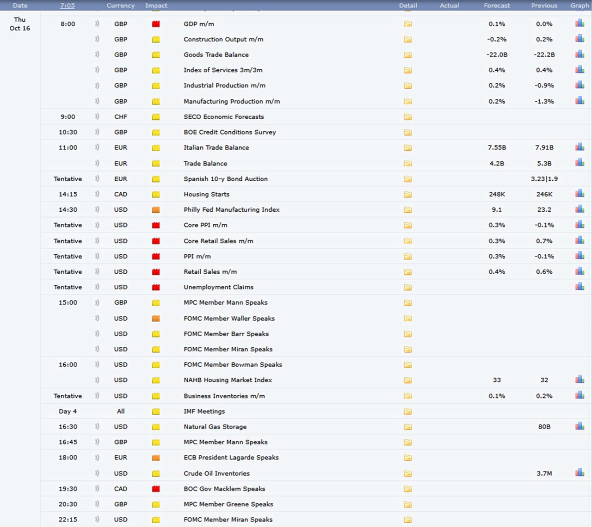Click the red impact icon for PPI m/m

[x=156, y=256]
